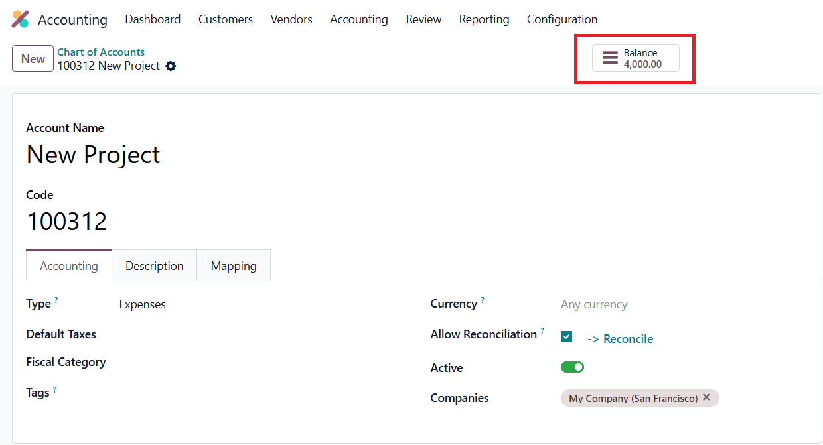Switch to the Description tab

click(x=154, y=265)
